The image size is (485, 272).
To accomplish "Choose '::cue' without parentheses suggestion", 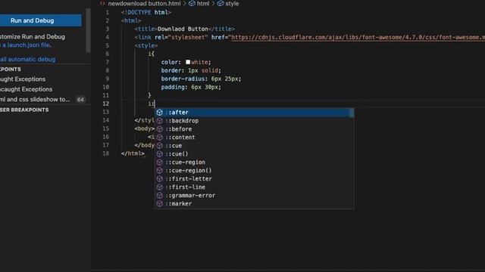I will (255, 146).
